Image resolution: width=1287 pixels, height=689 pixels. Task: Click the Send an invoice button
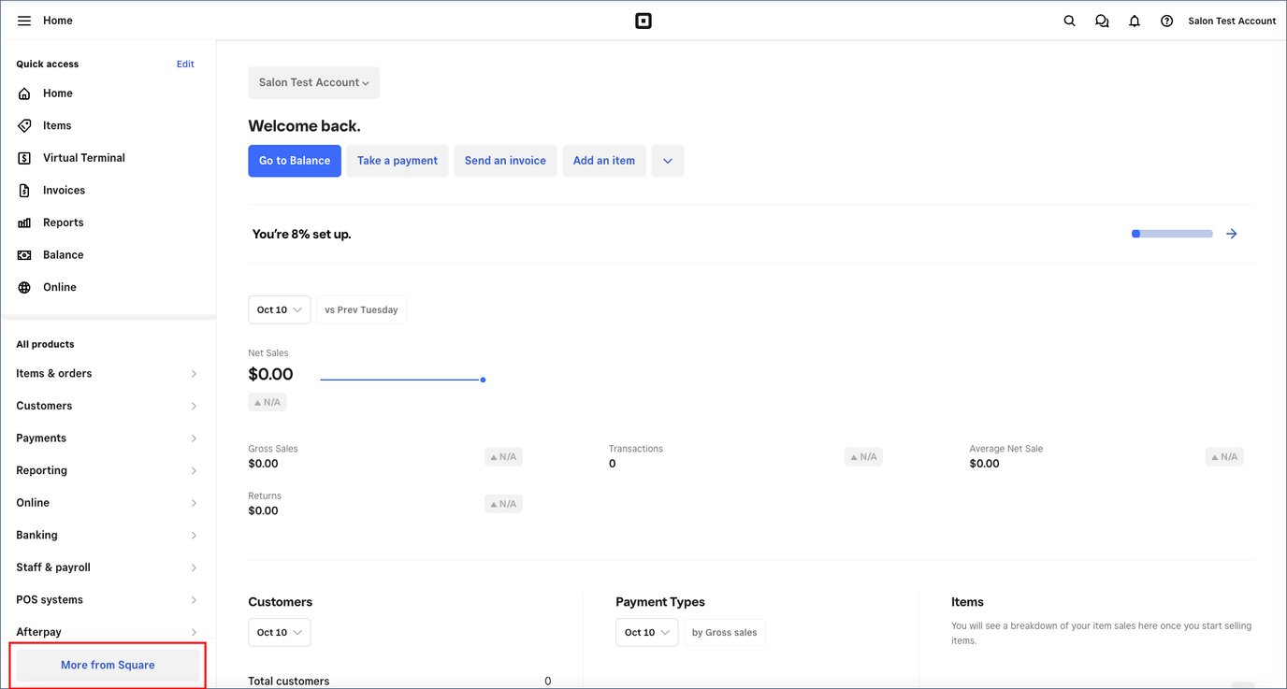coord(505,161)
